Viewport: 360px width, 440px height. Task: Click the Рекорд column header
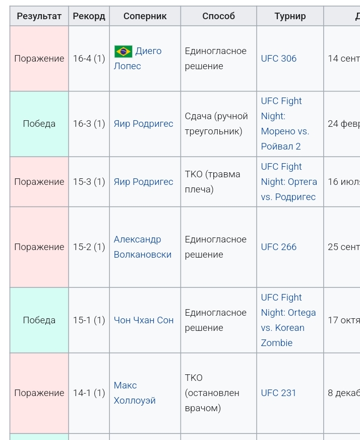point(89,16)
